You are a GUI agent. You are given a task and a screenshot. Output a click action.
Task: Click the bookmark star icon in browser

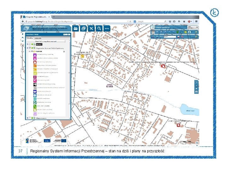click(x=170, y=21)
